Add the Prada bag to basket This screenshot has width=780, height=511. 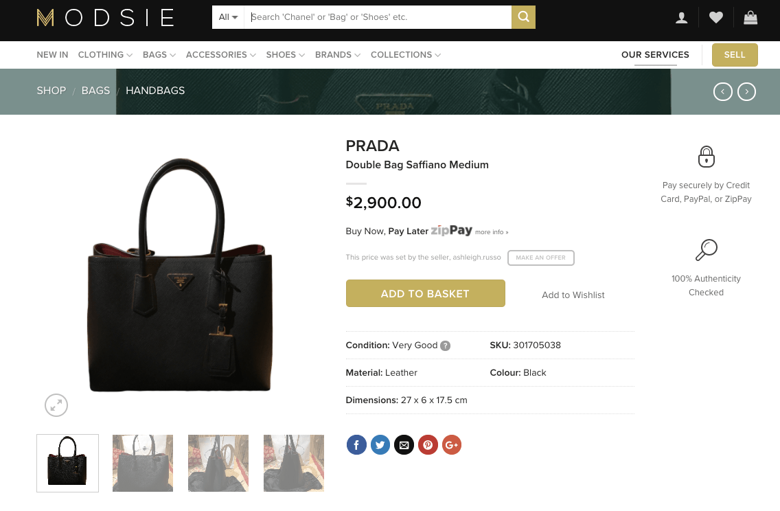tap(425, 293)
